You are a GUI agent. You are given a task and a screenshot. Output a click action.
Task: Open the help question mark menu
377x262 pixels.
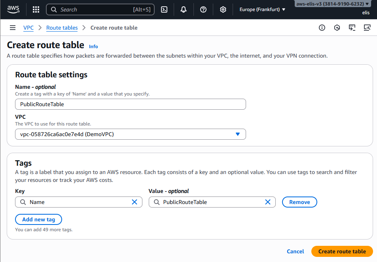[203, 9]
